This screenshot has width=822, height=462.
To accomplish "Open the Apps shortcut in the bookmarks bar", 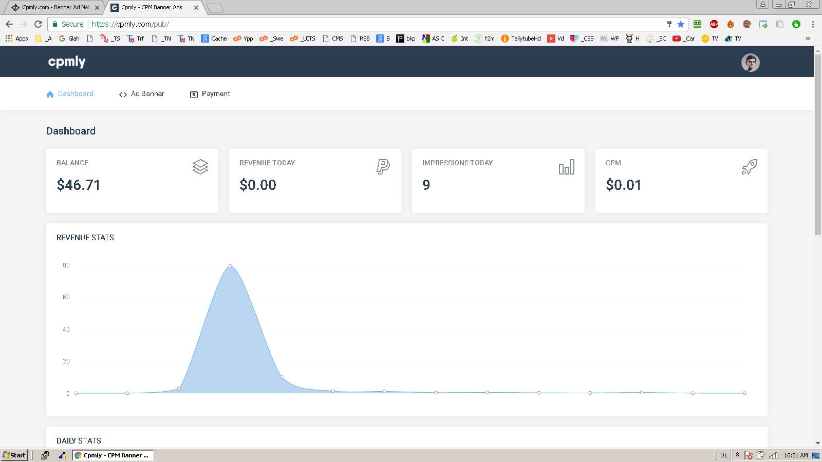I will point(17,38).
